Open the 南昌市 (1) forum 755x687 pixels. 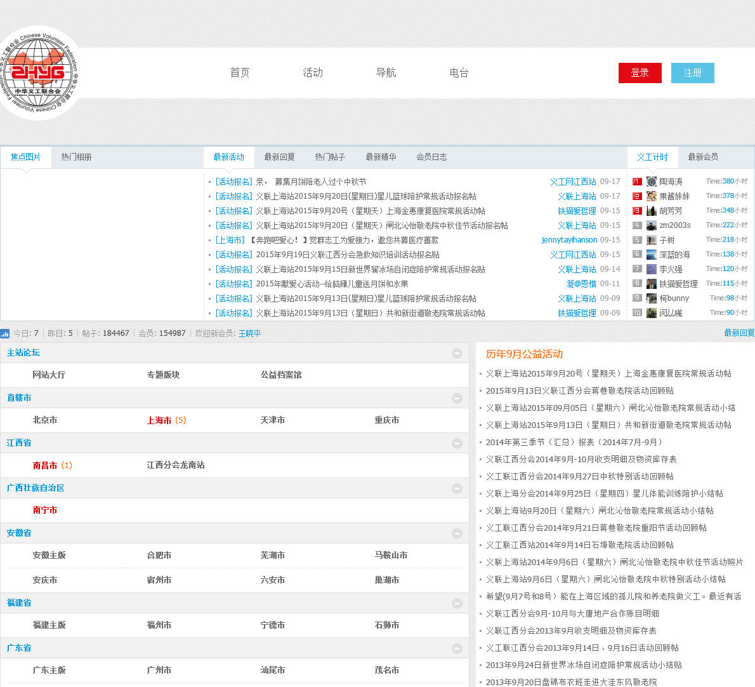click(53, 465)
